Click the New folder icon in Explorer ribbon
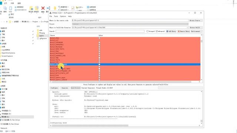237x133 pixels. (55, 8)
